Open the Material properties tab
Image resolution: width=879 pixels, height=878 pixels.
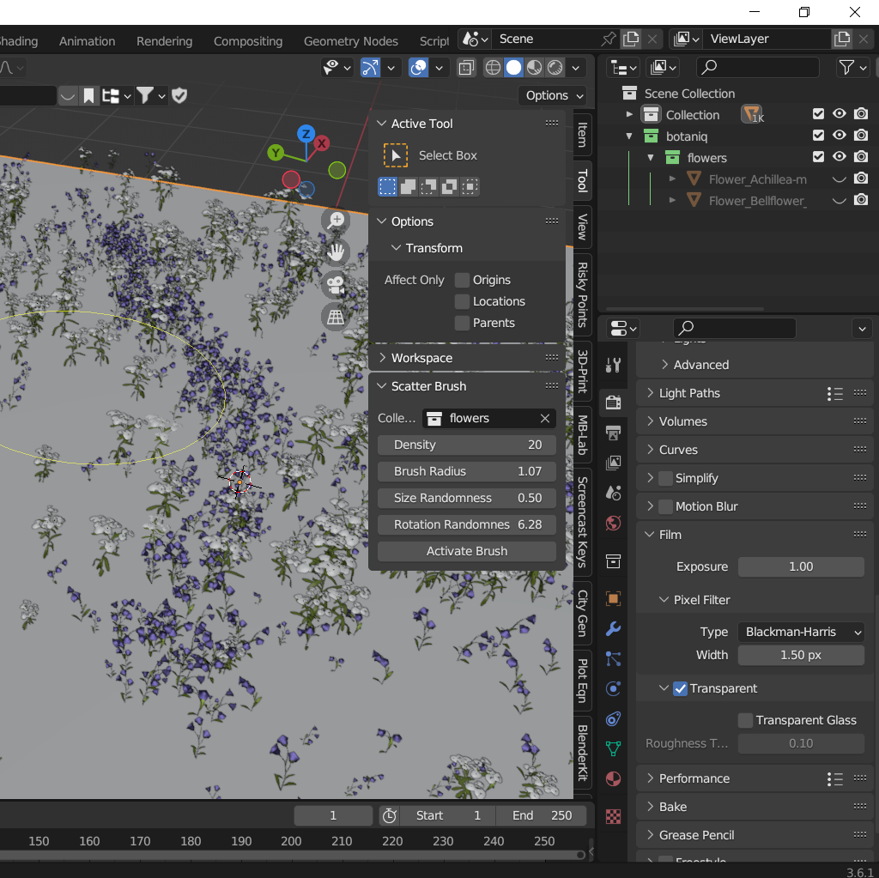(x=613, y=778)
